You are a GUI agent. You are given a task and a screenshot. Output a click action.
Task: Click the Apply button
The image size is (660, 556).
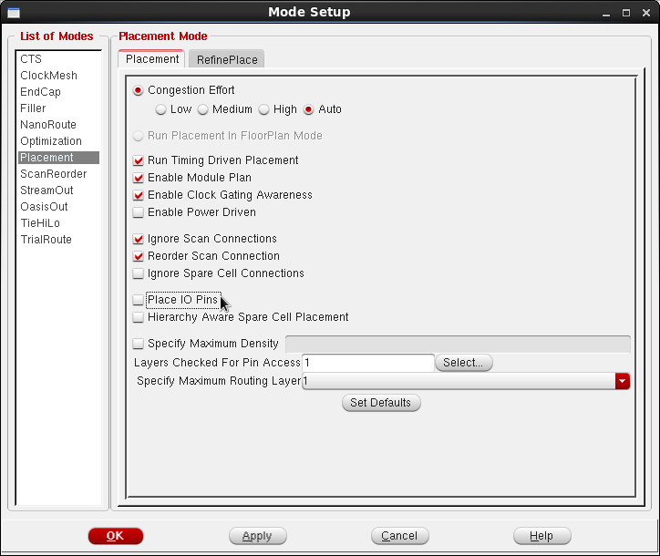tap(257, 536)
